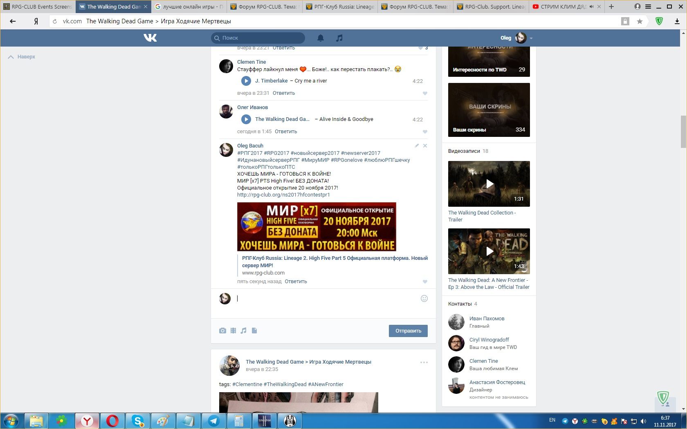
Task: Edit Oleg Bacuh's comment with pencil icon
Action: click(417, 145)
